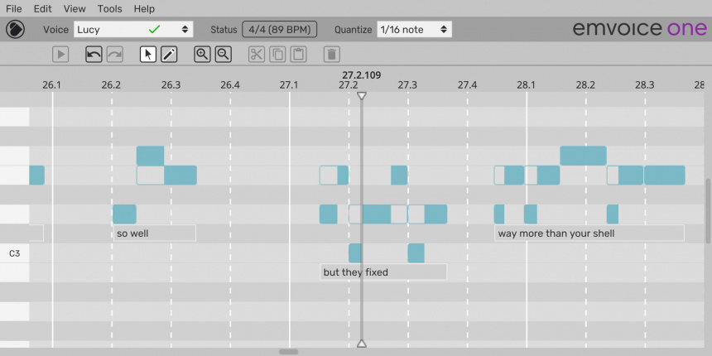
Task: Open the Voice dropdown showing Lucy
Action: [133, 30]
